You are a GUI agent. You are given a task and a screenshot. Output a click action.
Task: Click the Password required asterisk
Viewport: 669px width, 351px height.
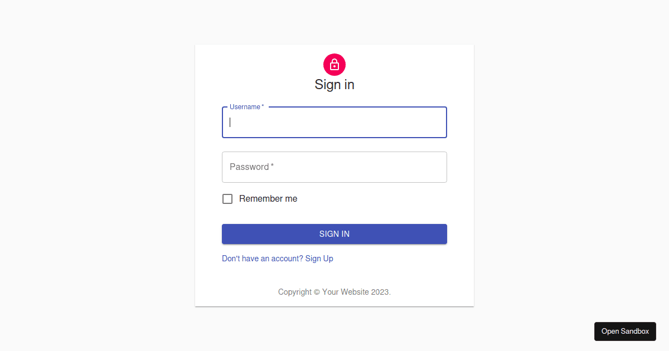[272, 167]
